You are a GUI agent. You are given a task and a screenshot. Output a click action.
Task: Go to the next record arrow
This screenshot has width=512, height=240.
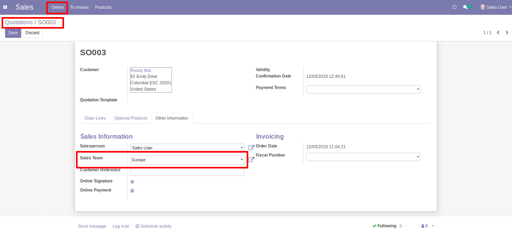click(507, 33)
